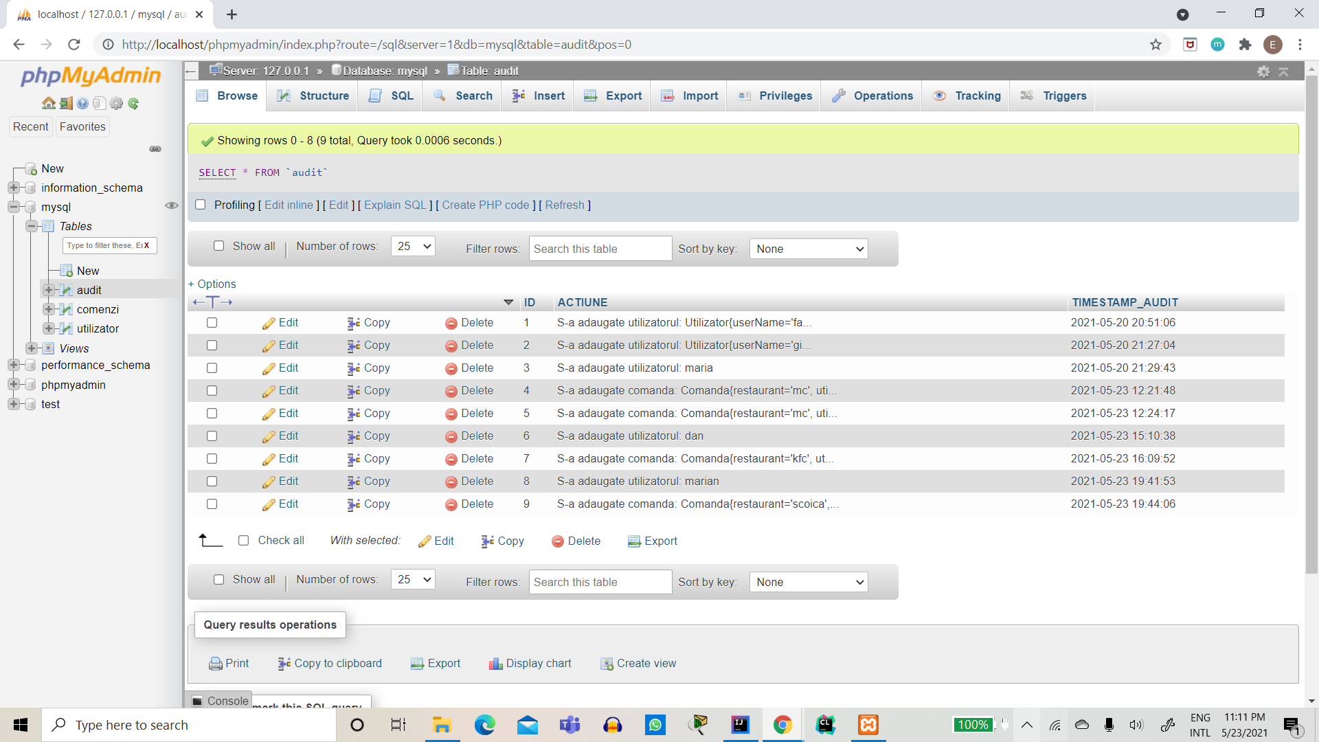Open the Export tab

point(613,96)
